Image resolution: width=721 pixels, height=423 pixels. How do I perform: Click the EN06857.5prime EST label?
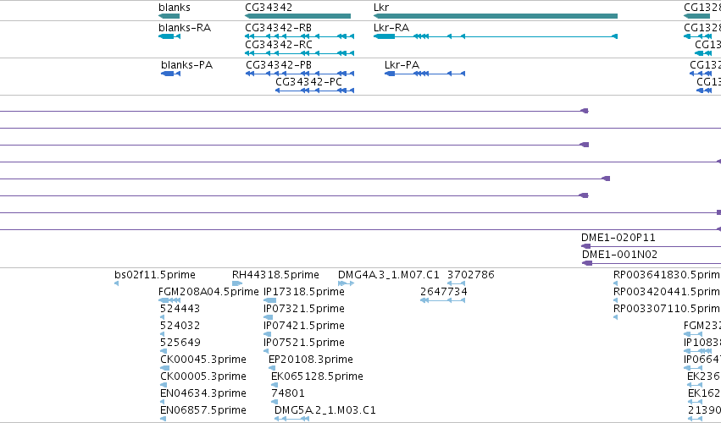click(x=203, y=410)
